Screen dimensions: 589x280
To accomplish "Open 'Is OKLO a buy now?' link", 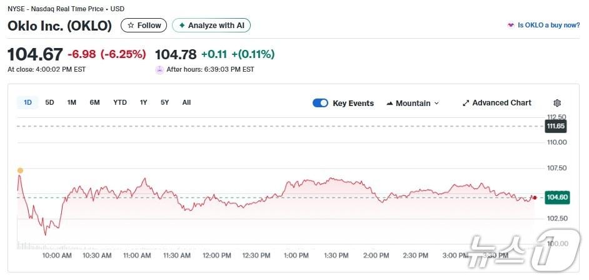I will tap(548, 25).
